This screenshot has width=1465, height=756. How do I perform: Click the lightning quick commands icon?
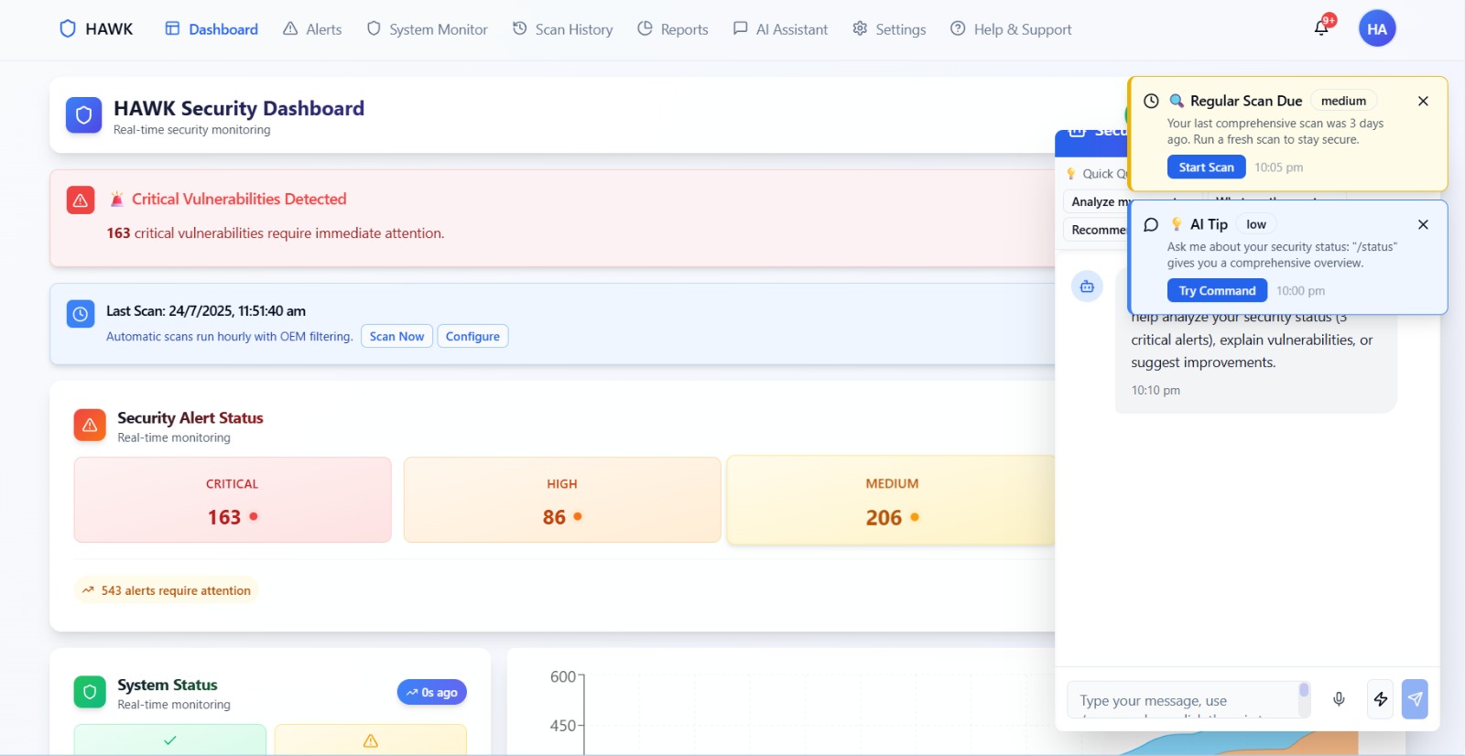tap(1381, 699)
